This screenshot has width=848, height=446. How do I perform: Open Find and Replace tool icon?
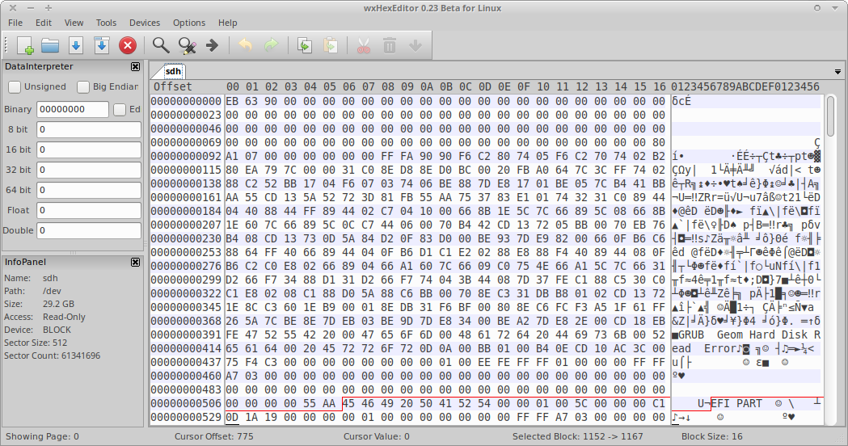point(187,46)
